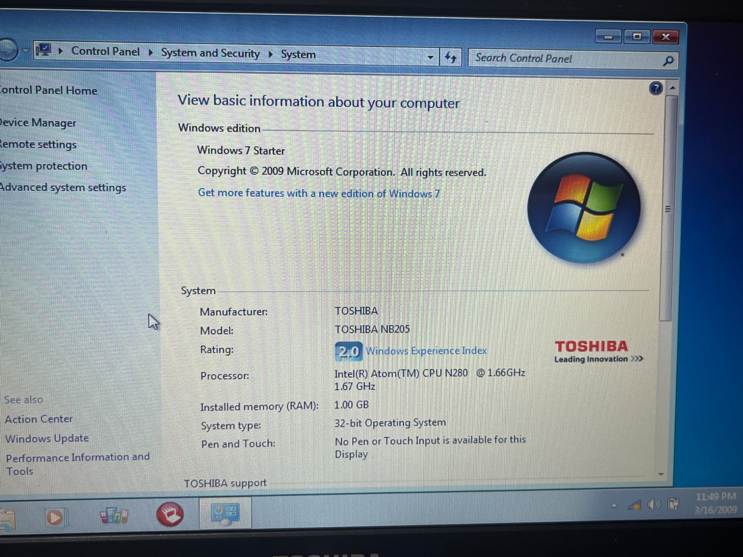Click the Toshiba Leading Innovation logo
Image resolution: width=743 pixels, height=557 pixels.
coord(598,352)
